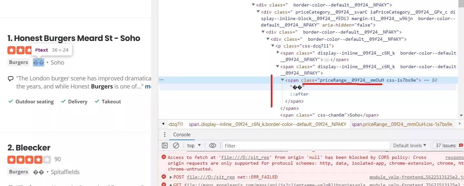This screenshot has height=186, width=464.
Task: Collapse the priceRange span node
Action: coord(282,80)
